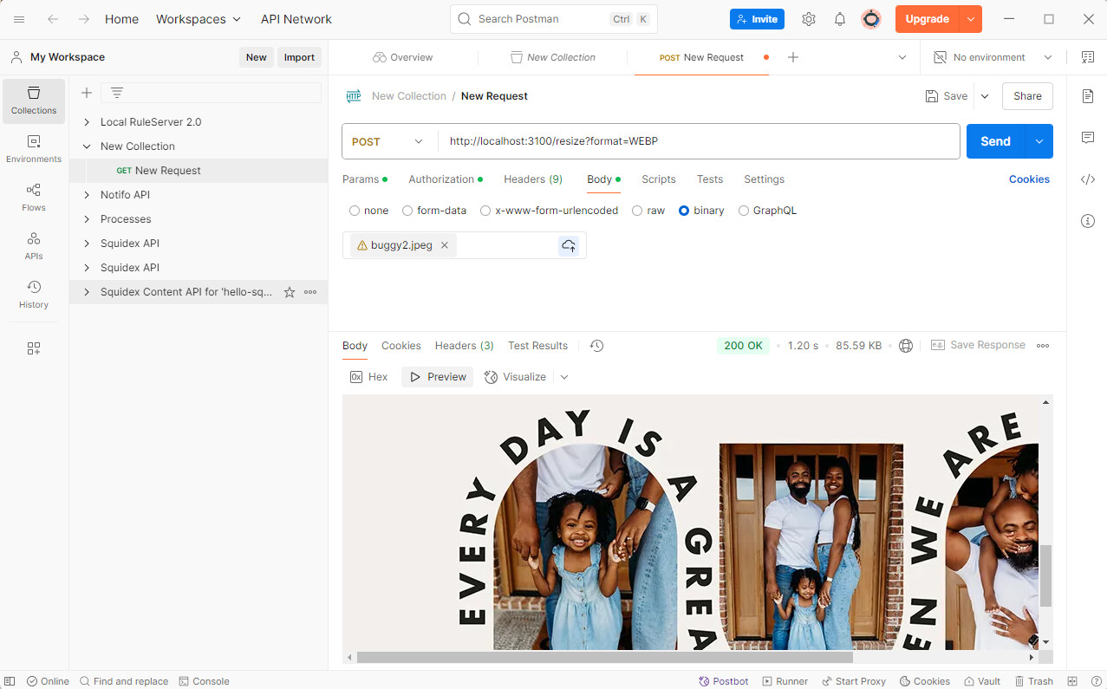Open the Environments sidebar panel
1107x689 pixels.
(34, 149)
